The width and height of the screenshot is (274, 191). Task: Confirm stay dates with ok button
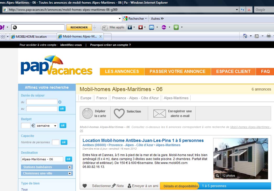(62, 109)
